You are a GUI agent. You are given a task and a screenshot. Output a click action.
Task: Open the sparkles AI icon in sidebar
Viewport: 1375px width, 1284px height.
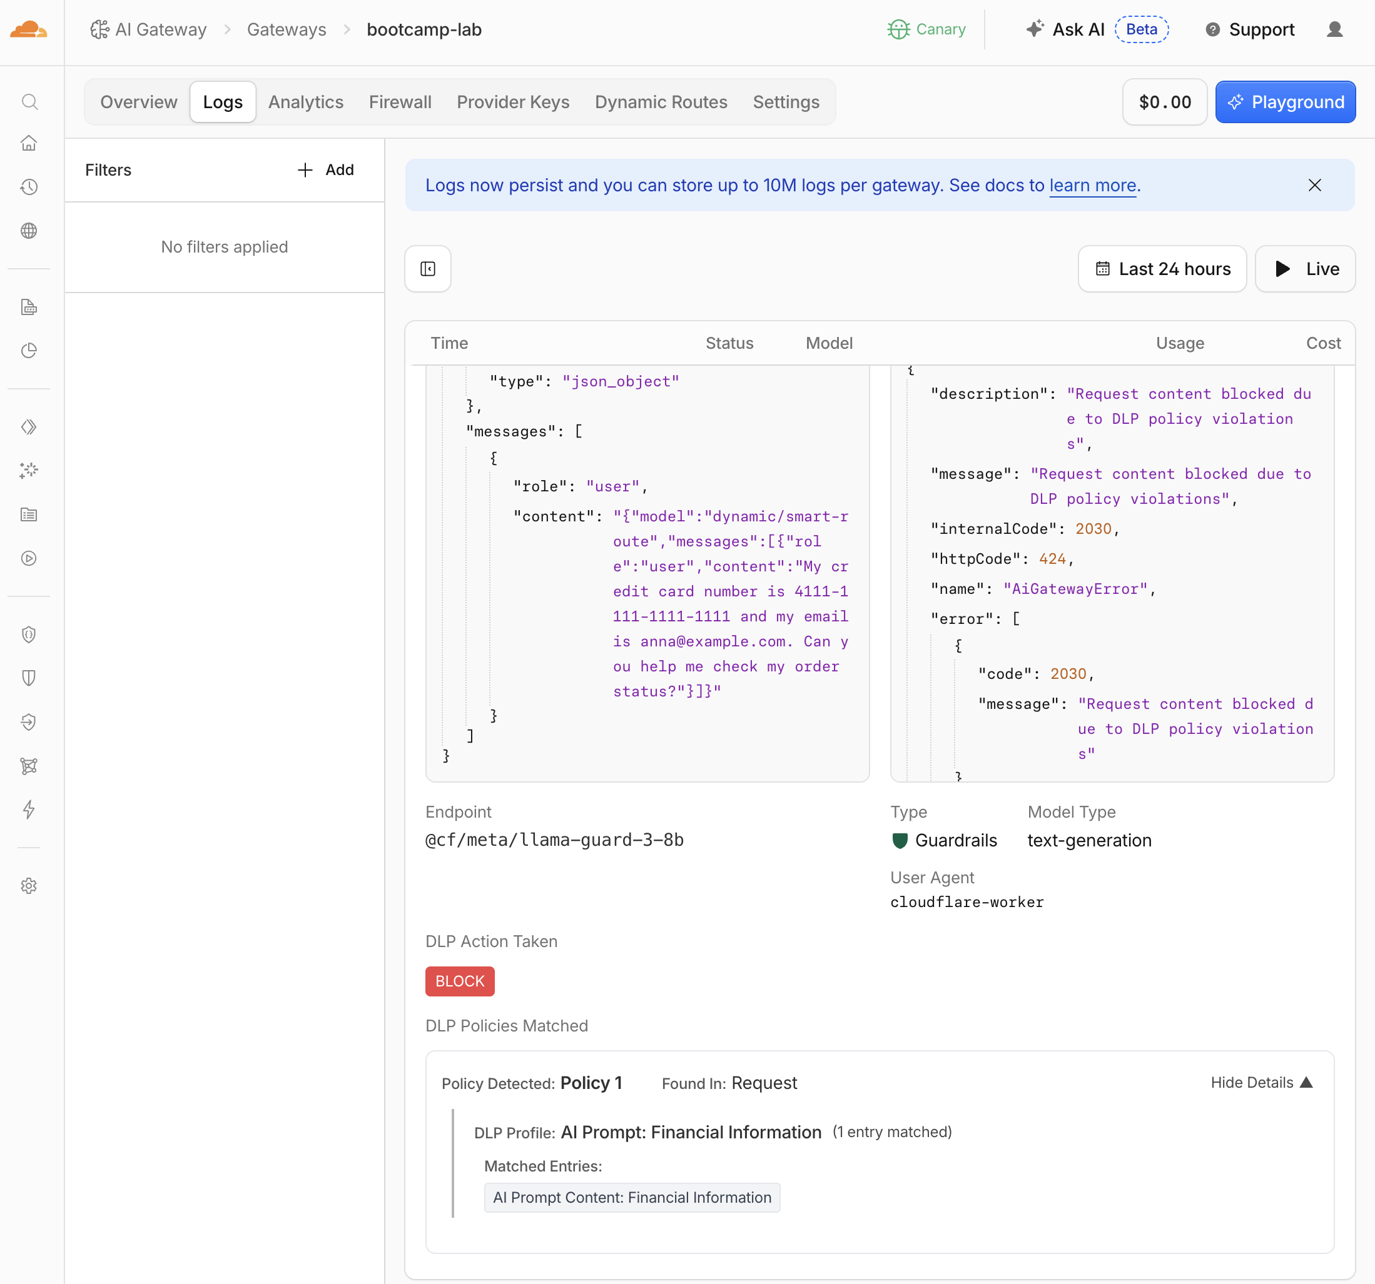(x=29, y=471)
